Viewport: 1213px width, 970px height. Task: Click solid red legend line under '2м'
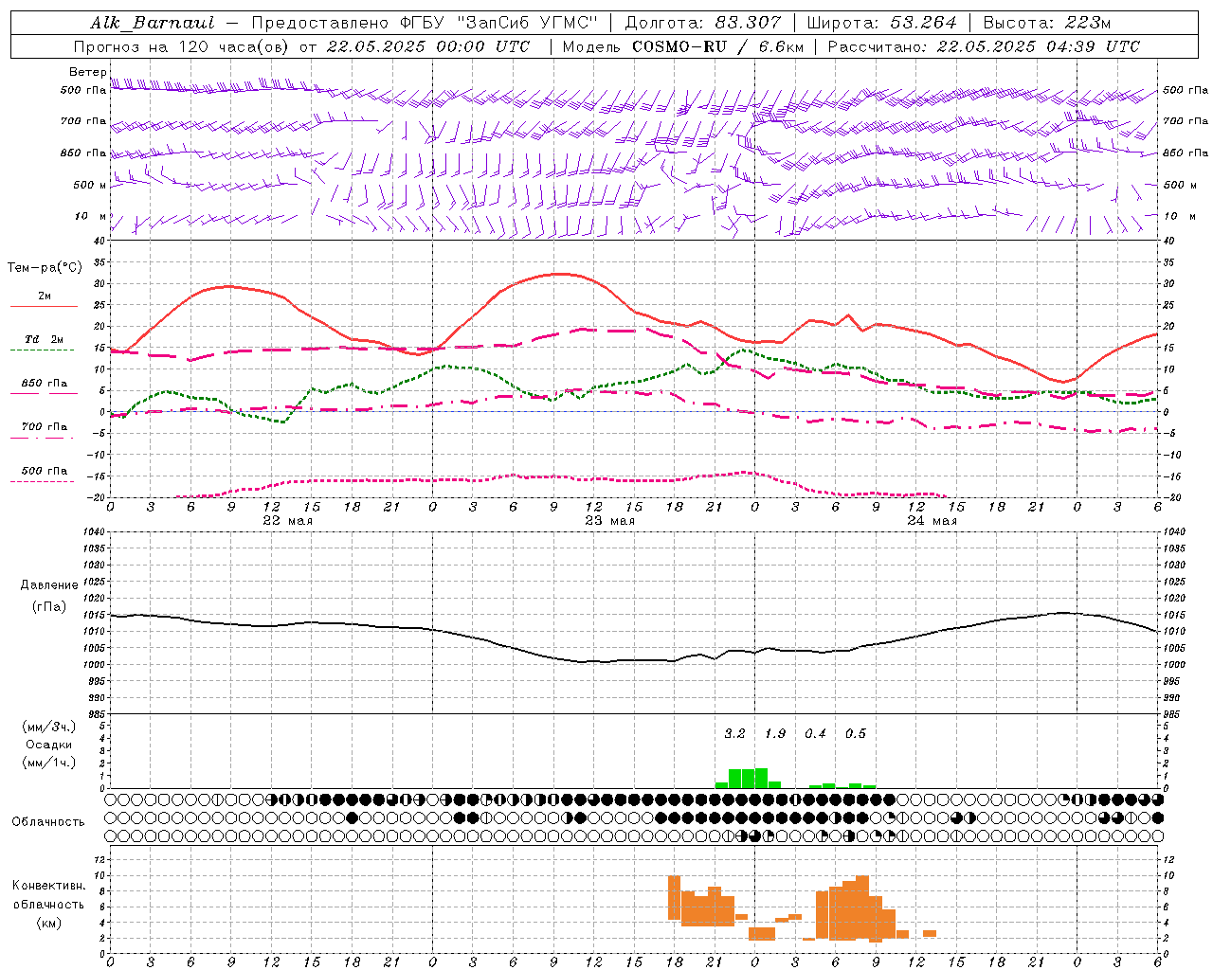(44, 306)
